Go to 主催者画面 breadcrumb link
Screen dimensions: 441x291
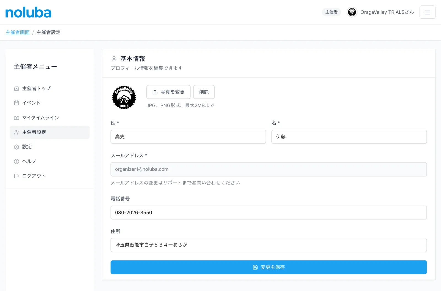(18, 32)
